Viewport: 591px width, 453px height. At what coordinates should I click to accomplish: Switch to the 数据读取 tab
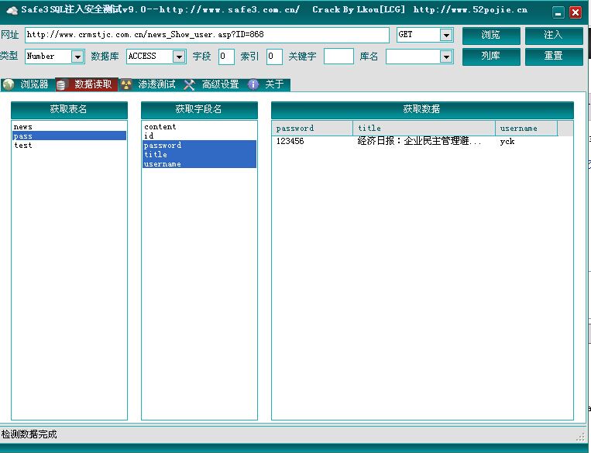[87, 84]
